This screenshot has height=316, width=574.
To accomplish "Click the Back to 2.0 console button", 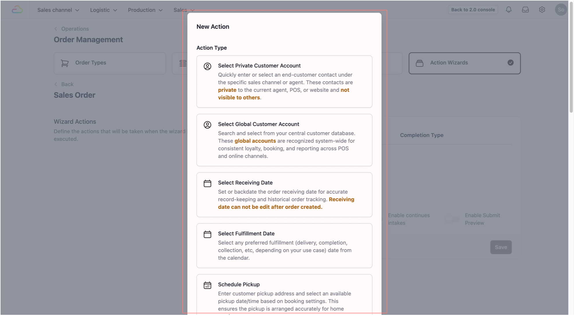I will tap(473, 10).
